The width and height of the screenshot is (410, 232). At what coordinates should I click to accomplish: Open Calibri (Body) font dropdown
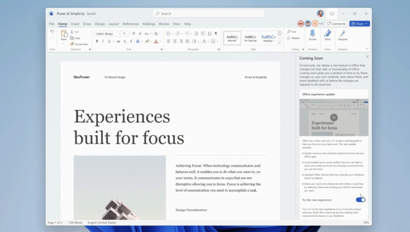[x=119, y=34]
